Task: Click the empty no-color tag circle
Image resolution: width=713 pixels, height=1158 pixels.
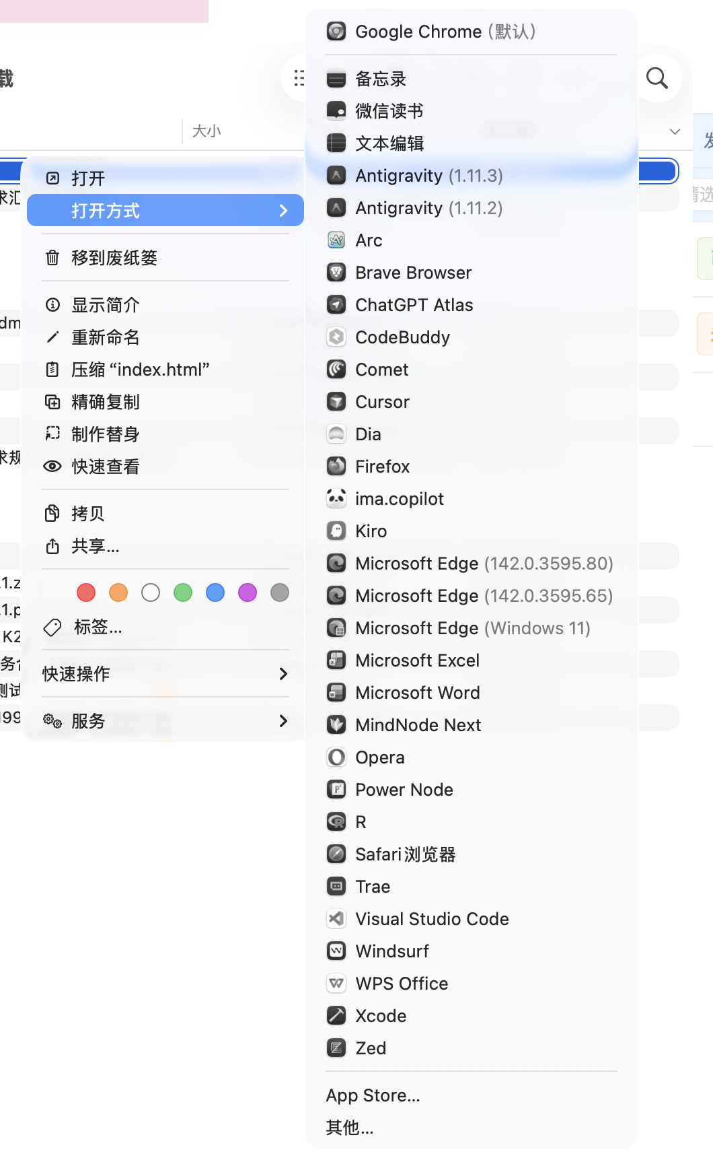Action: click(151, 592)
